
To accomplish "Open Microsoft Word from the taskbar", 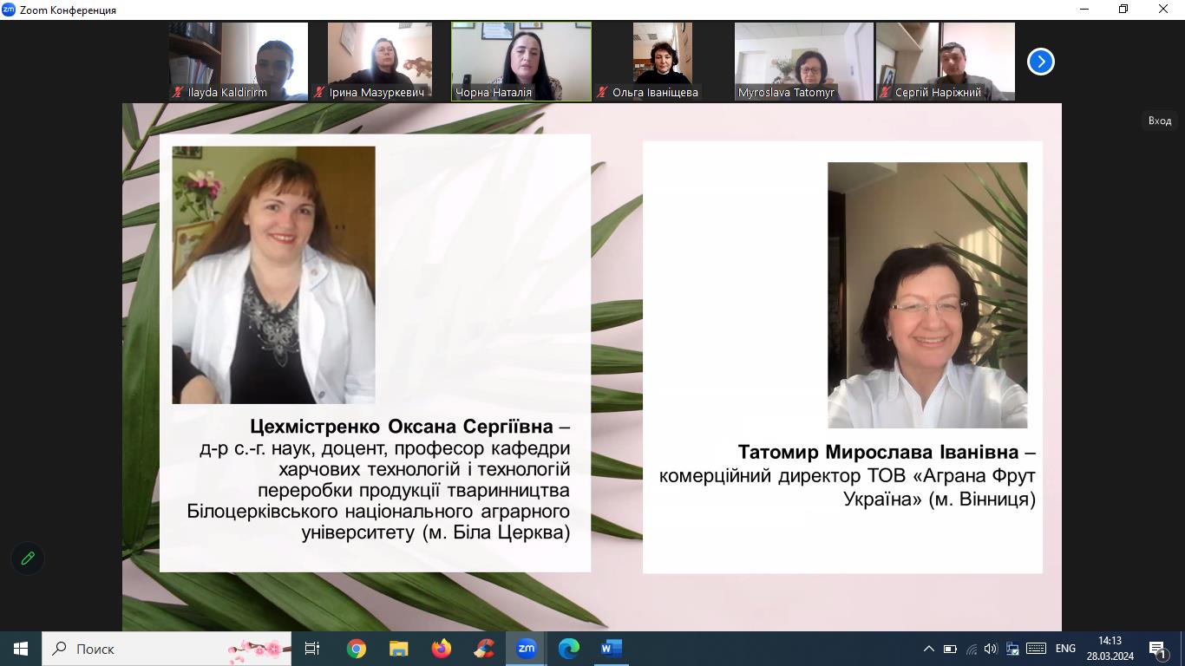I will point(612,649).
